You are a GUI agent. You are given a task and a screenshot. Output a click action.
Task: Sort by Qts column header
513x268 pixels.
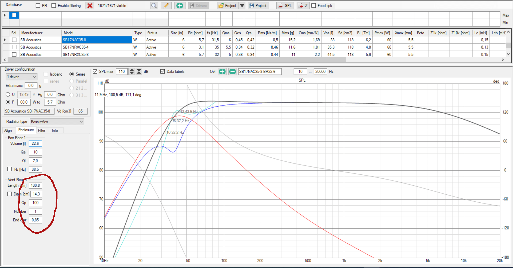(x=250, y=33)
